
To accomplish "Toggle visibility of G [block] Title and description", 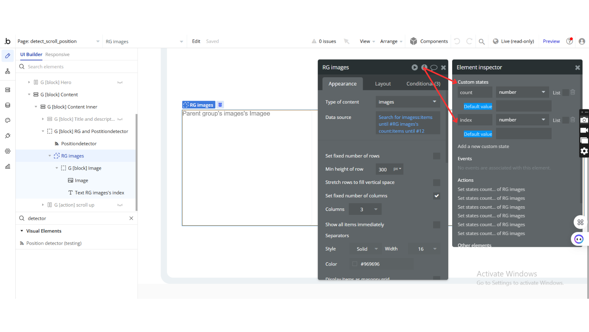I will 120,119.
